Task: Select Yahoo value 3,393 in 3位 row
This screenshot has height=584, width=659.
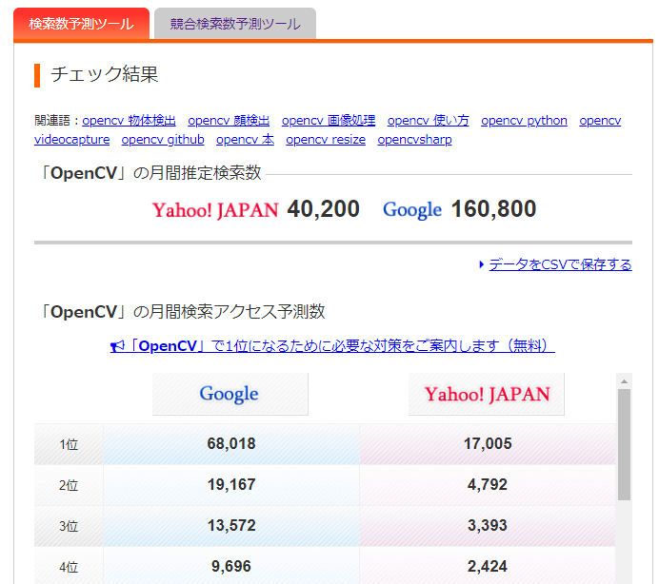Action: [488, 525]
